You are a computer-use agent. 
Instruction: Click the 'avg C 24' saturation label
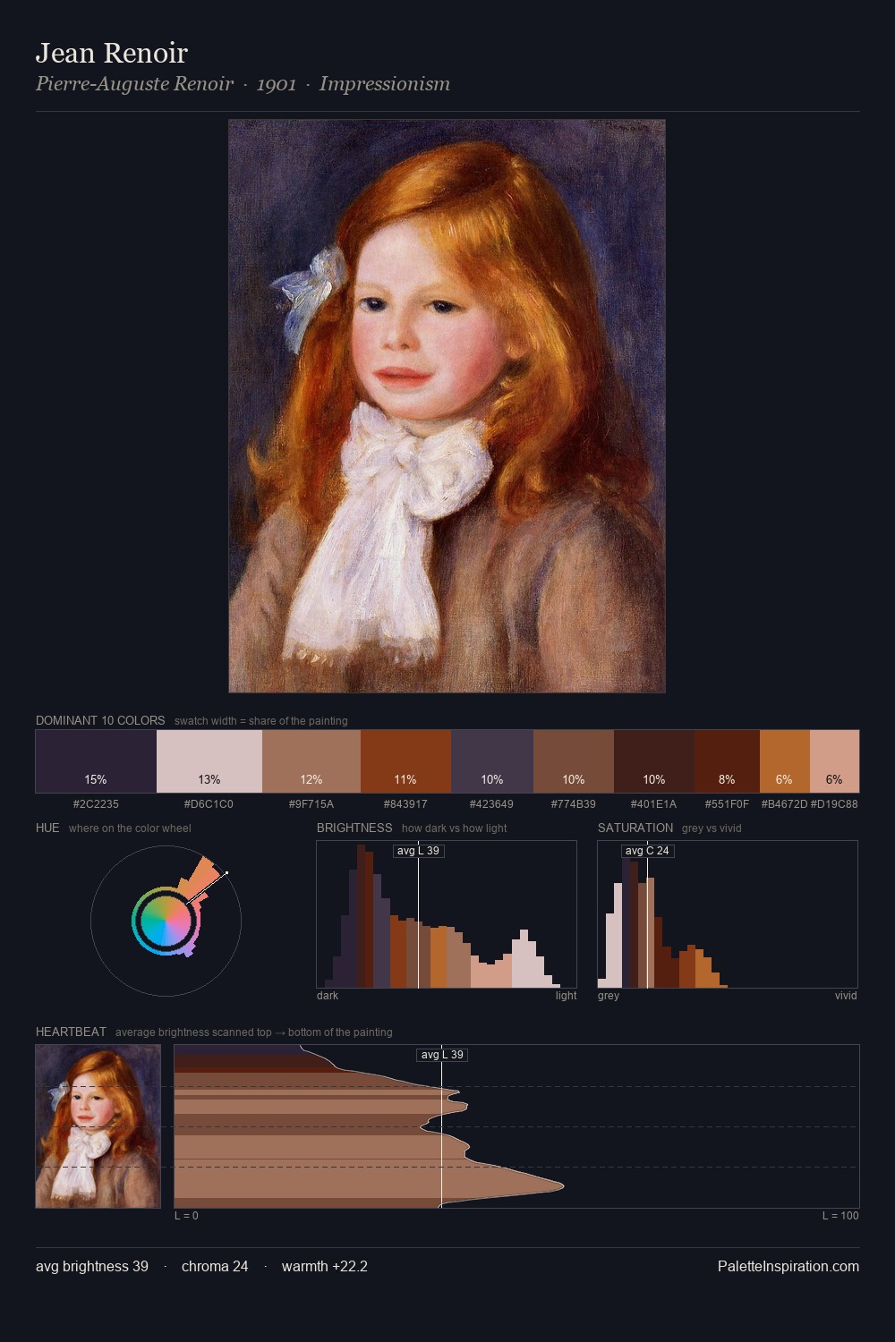tap(647, 851)
